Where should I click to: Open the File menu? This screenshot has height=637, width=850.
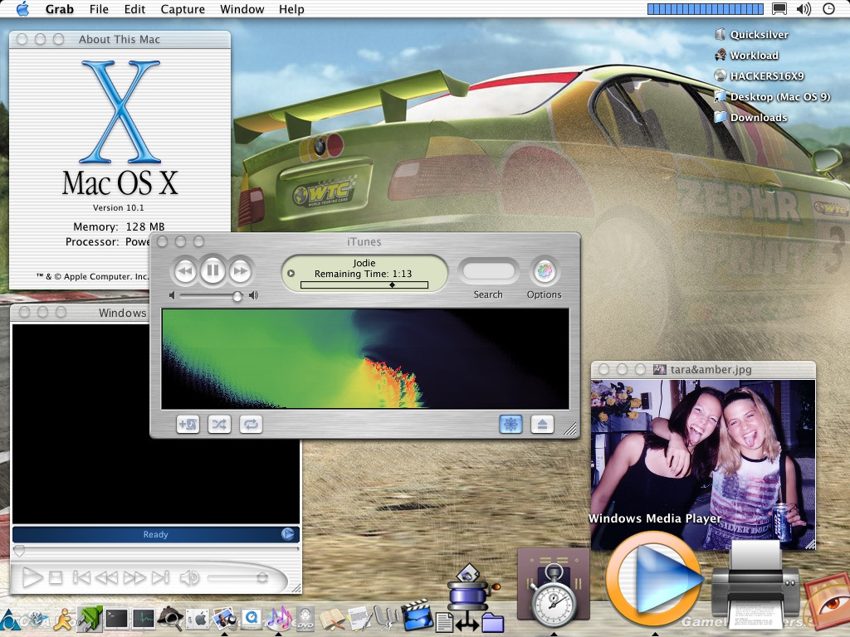(x=99, y=9)
